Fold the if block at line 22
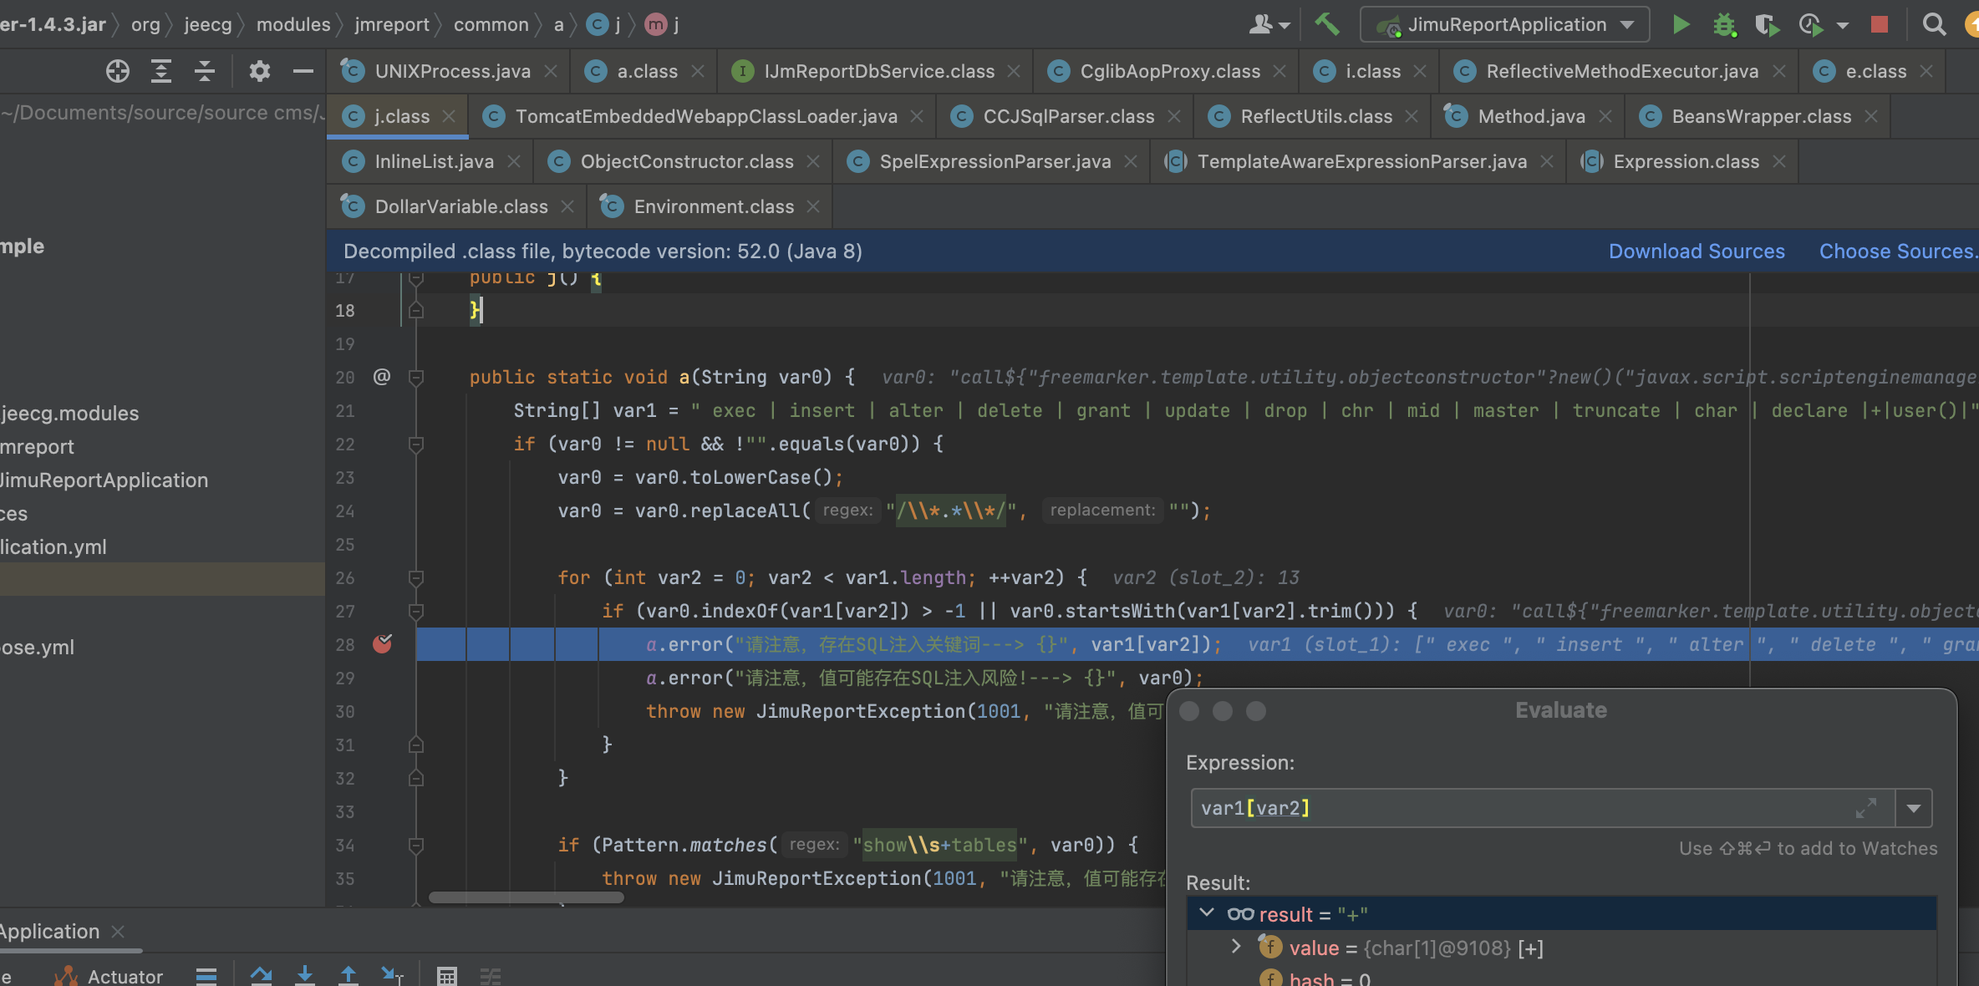Image resolution: width=1979 pixels, height=986 pixels. (415, 444)
